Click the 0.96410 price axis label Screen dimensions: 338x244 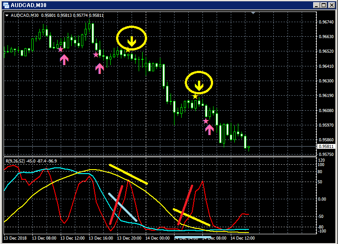tap(326, 66)
